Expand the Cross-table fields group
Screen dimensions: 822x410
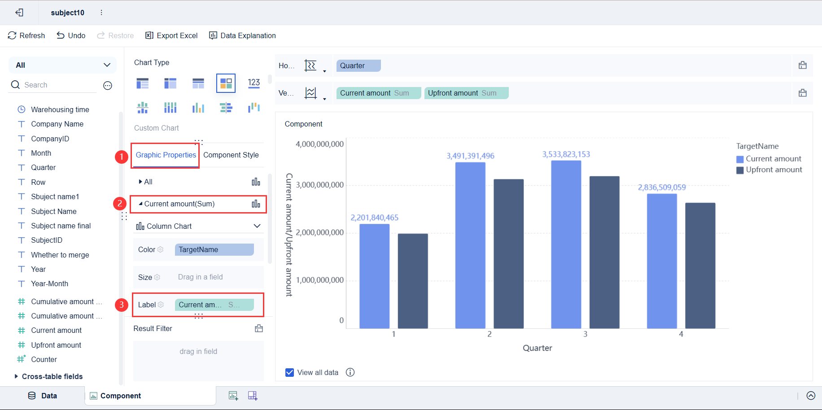pyautogui.click(x=48, y=376)
